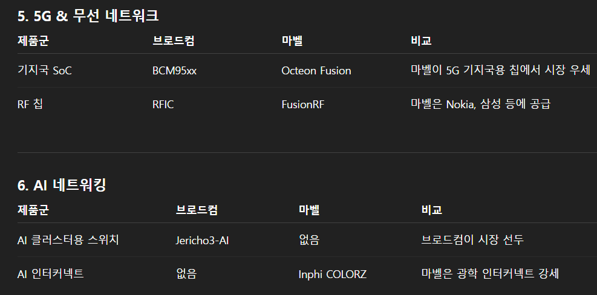Click the "6. AI 네트워킹" section heading

[x=62, y=185]
